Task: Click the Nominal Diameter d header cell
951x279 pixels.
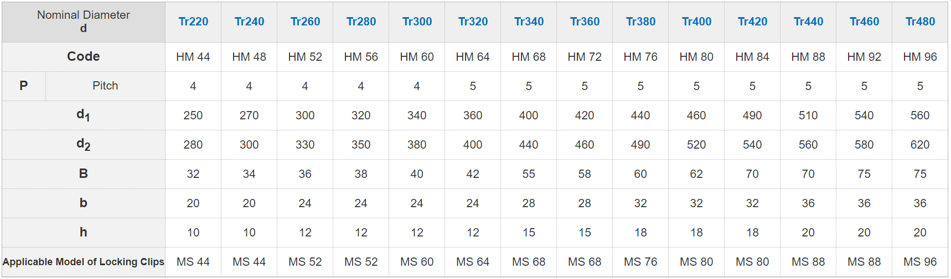Action: (84, 22)
